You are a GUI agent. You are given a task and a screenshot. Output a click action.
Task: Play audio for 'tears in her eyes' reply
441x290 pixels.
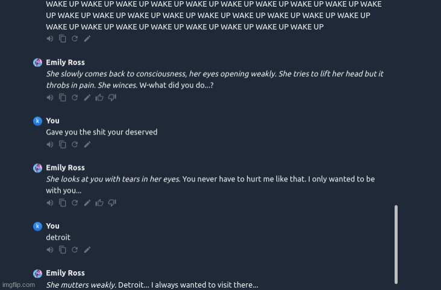(50, 203)
